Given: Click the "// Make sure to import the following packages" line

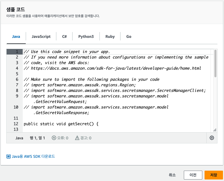Looking at the screenshot, I should (92, 79).
